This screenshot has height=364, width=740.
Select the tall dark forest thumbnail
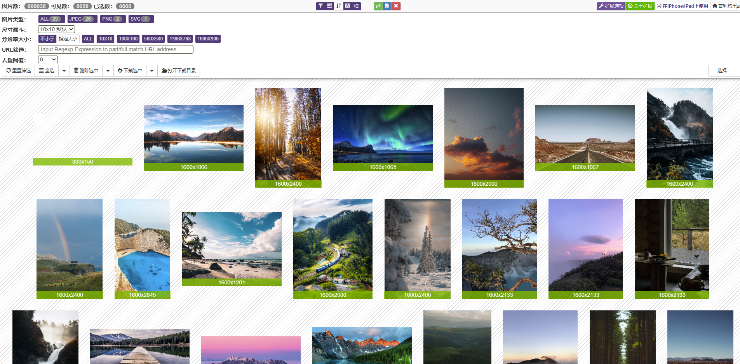point(623,337)
